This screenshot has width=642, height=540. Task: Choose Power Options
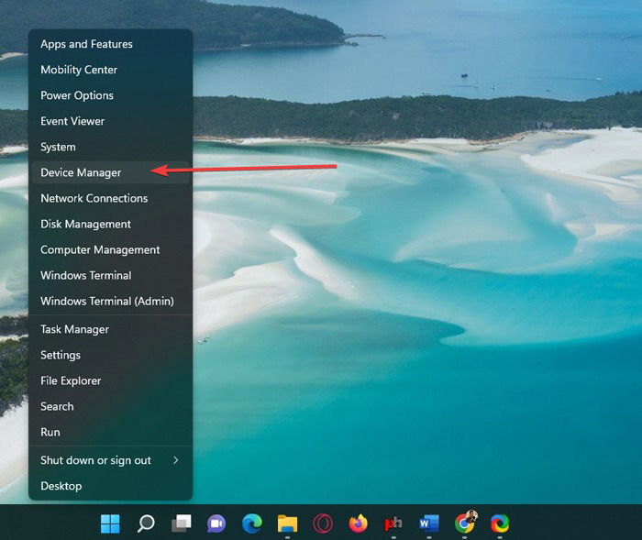click(x=111, y=95)
